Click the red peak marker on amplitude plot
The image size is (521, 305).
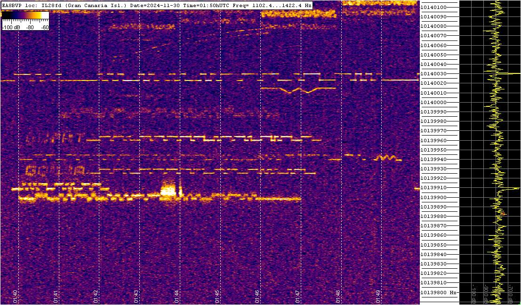(x=504, y=214)
